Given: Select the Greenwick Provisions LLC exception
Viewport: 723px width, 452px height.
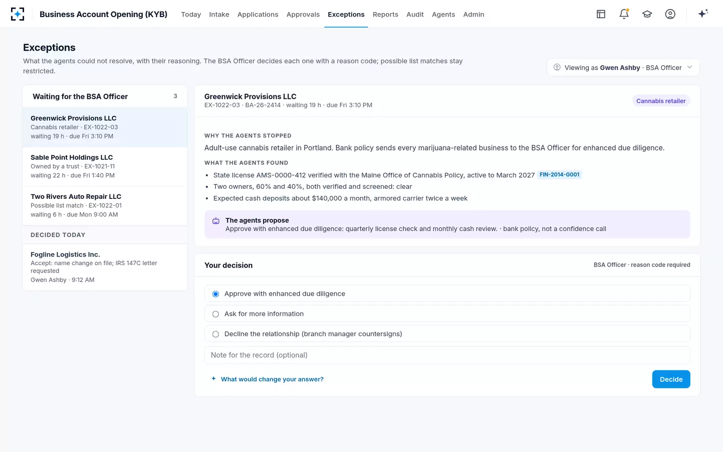Looking at the screenshot, I should [105, 127].
